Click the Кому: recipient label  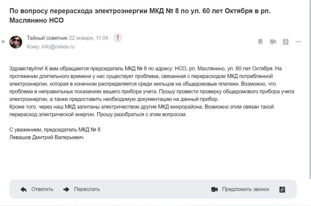click(x=33, y=47)
